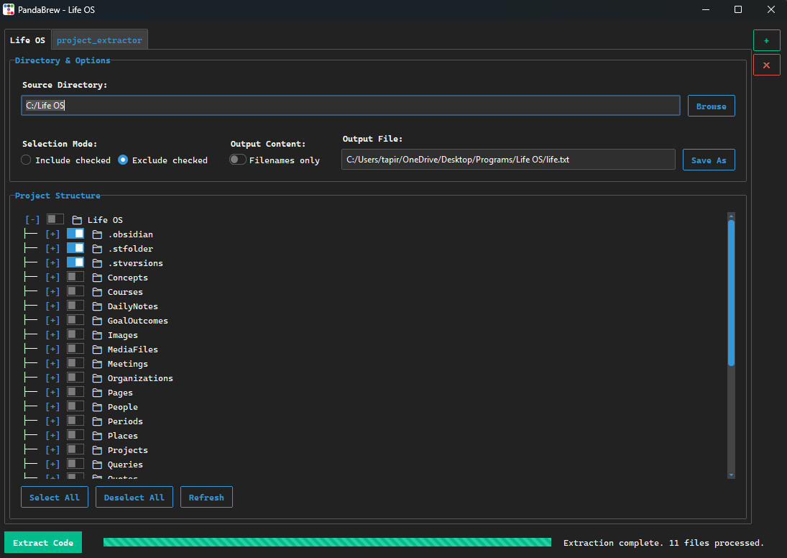Expand the People folder node
787x558 pixels.
click(52, 407)
